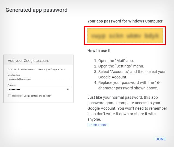Click the 'Password' label above the field
The width and height of the screenshot is (174, 147).
(x=12, y=85)
